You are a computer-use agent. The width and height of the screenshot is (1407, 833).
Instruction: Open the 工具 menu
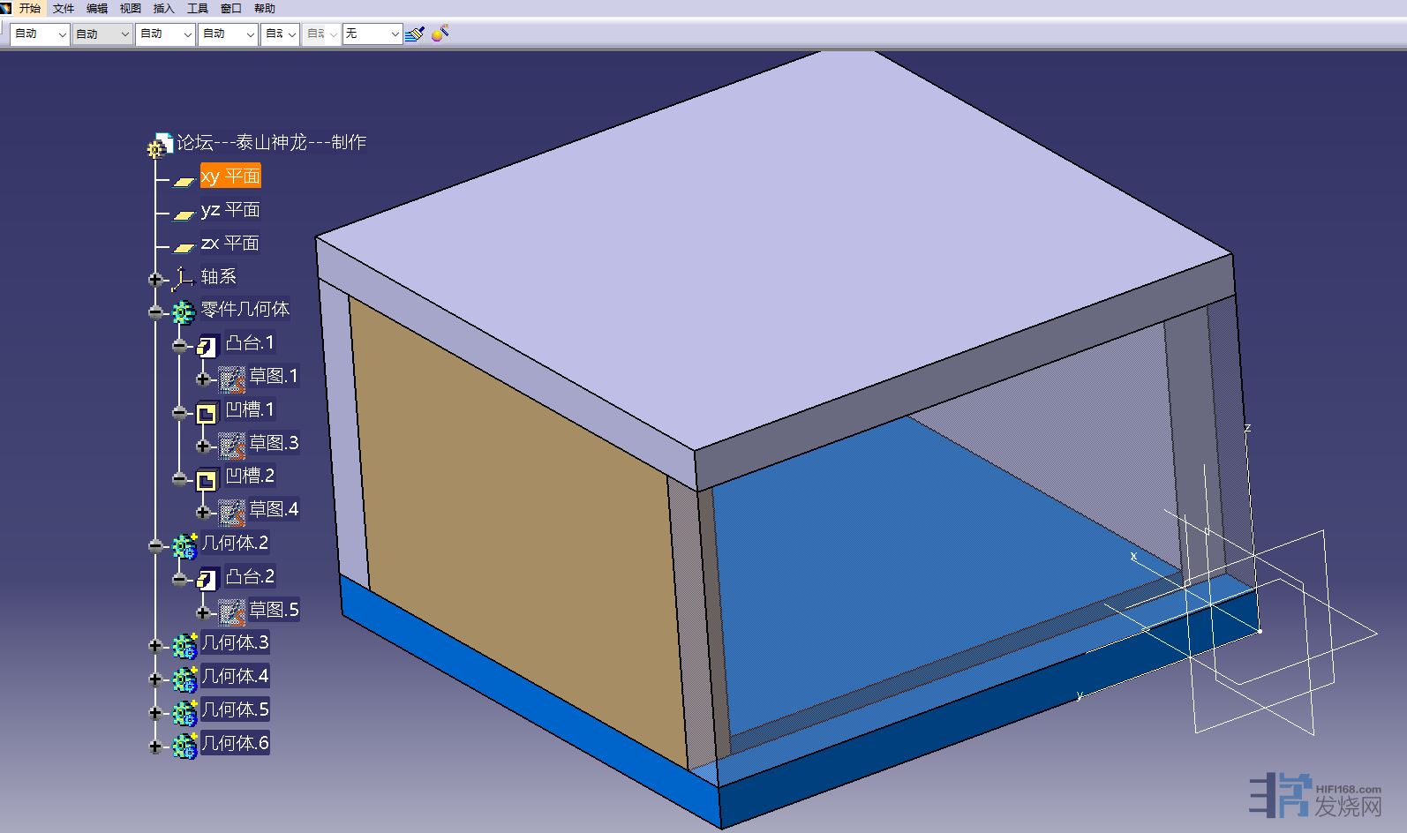197,8
